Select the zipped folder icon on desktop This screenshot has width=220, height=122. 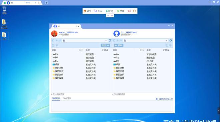click(4, 36)
